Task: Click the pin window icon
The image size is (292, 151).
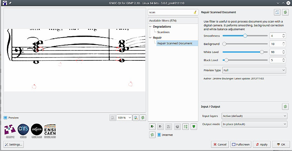Action: [x=10, y=3]
